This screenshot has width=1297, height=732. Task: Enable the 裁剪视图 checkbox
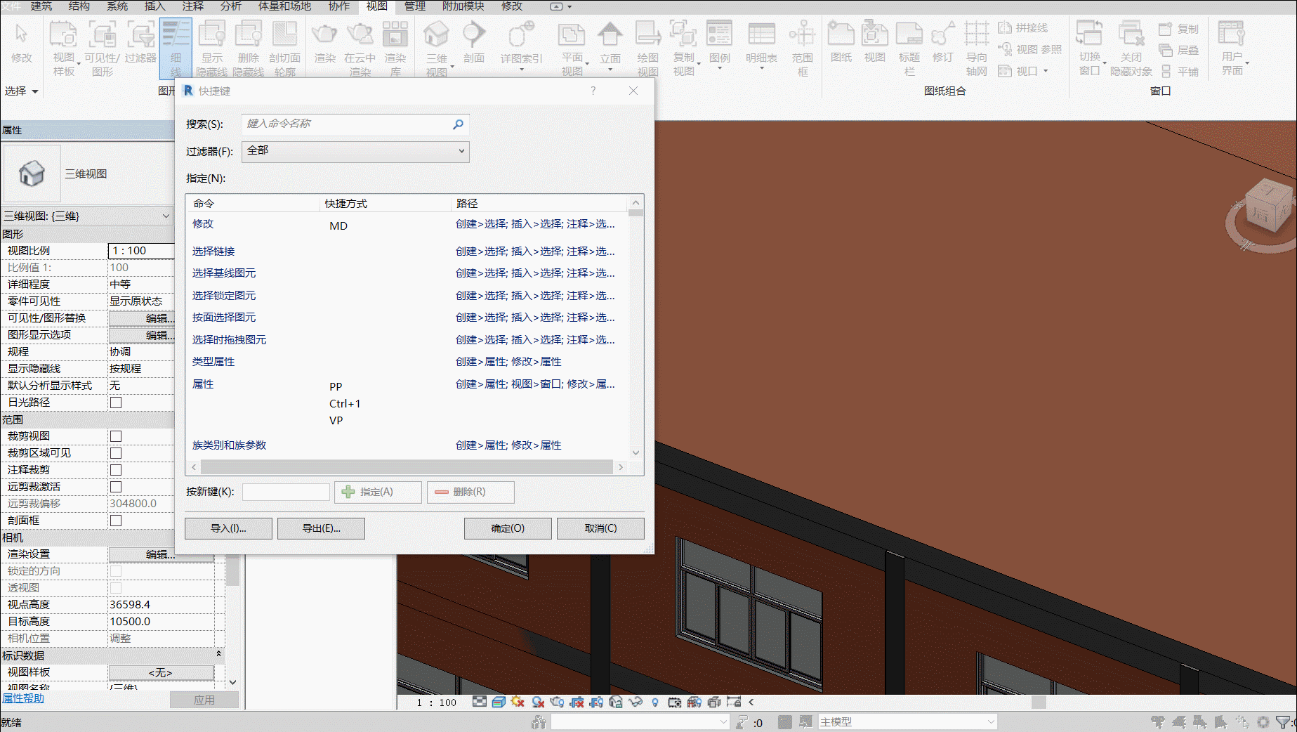point(116,436)
